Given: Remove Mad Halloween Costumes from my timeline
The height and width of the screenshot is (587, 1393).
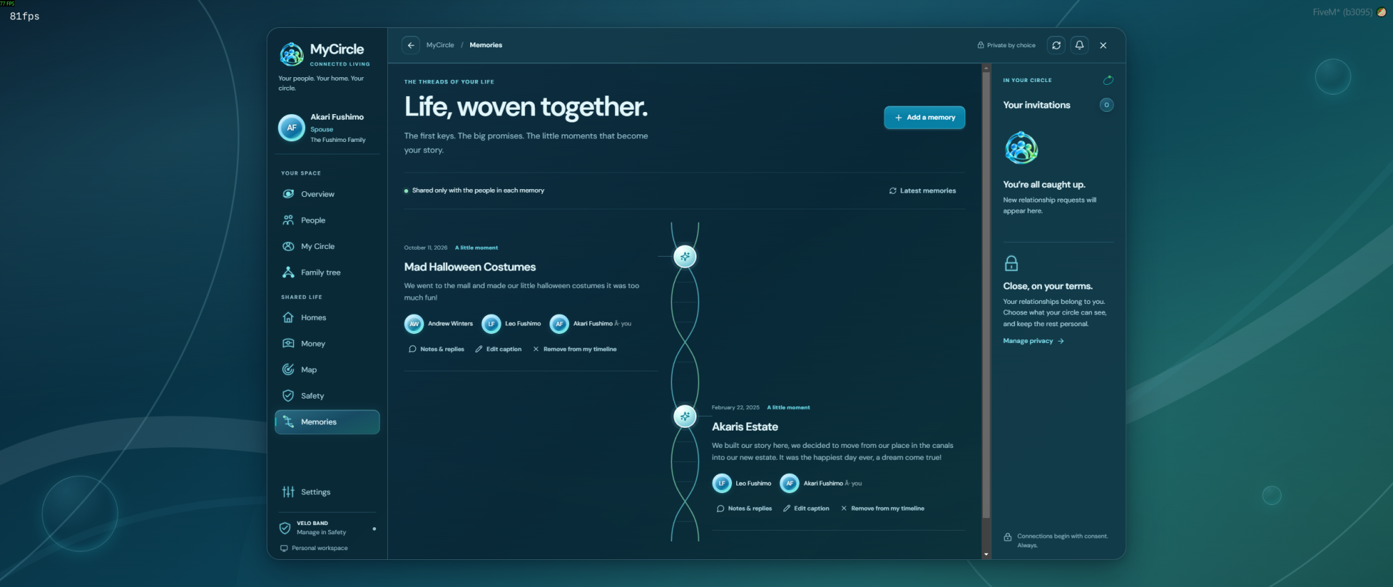Looking at the screenshot, I should pos(575,349).
